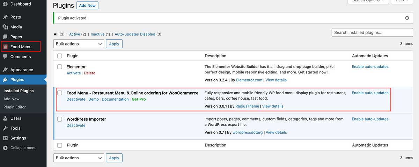Open Settings in the admin menu

(18, 138)
